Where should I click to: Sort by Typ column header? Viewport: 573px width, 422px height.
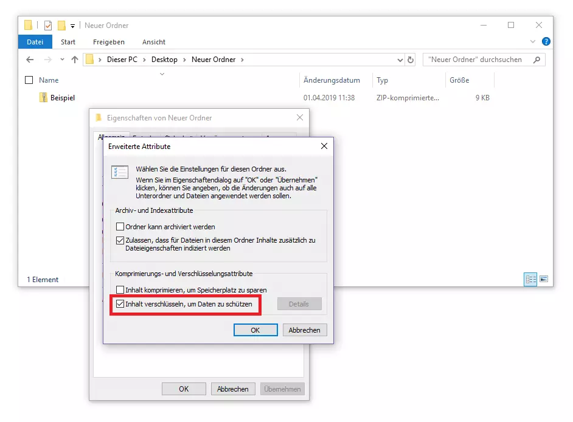pyautogui.click(x=382, y=80)
